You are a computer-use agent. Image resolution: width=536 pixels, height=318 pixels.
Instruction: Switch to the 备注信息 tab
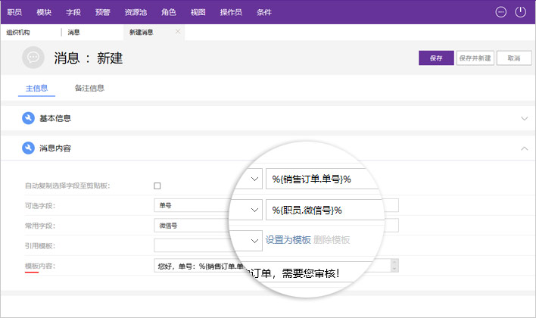pyautogui.click(x=89, y=88)
